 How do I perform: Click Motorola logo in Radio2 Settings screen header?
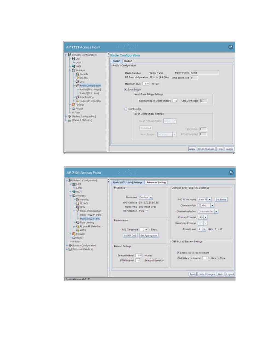(231, 172)
